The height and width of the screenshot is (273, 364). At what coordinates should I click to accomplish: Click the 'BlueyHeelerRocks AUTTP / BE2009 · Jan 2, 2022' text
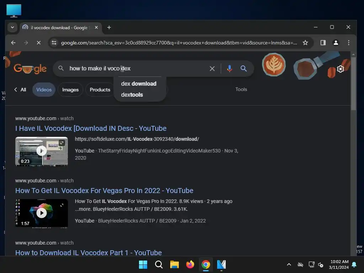tap(152, 221)
